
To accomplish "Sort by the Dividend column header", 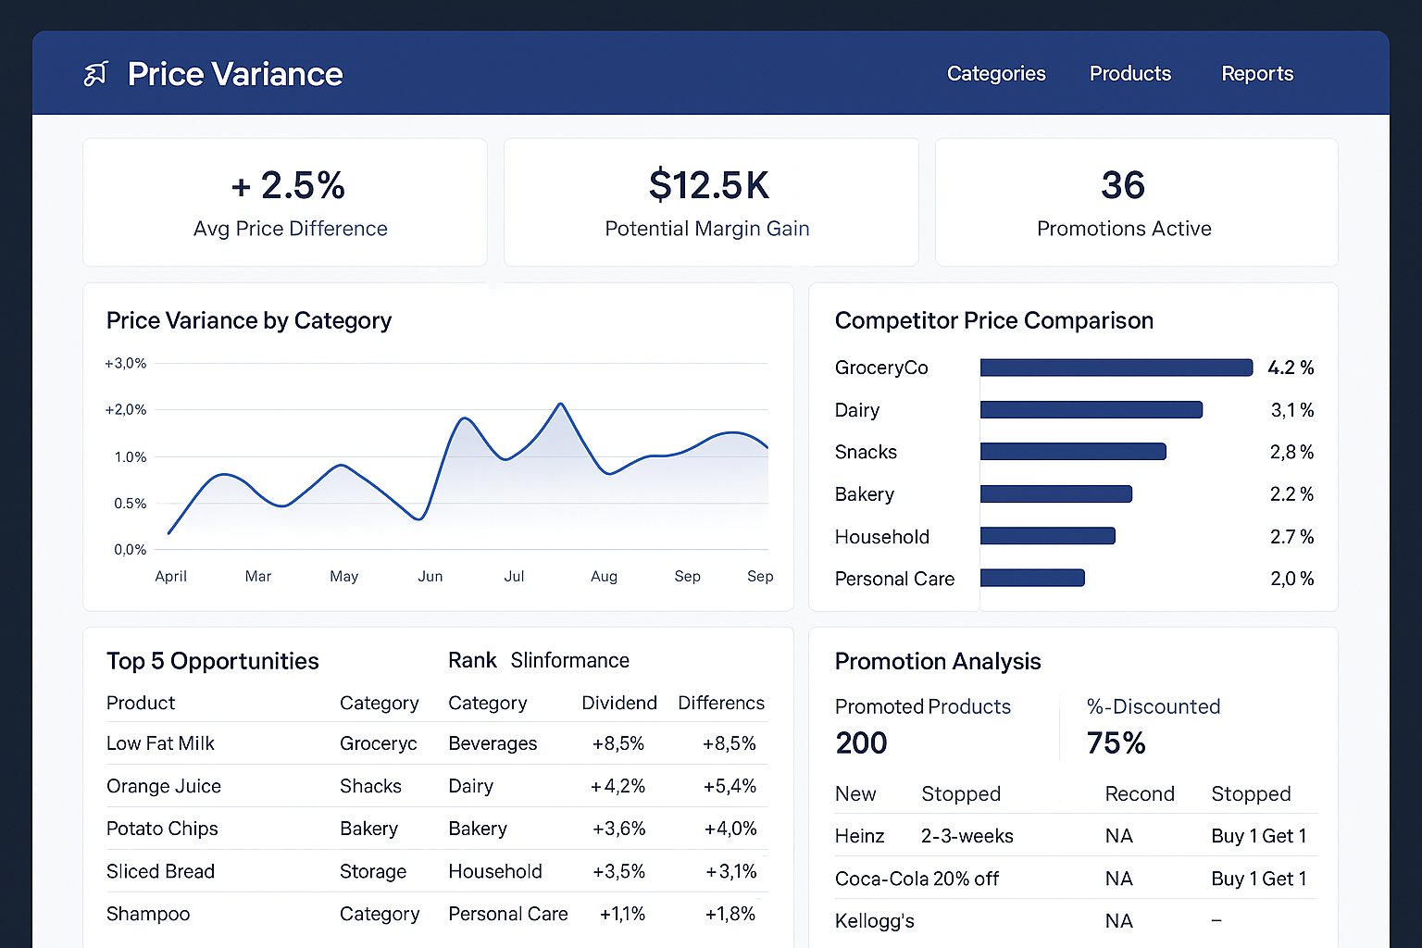I will (x=618, y=703).
